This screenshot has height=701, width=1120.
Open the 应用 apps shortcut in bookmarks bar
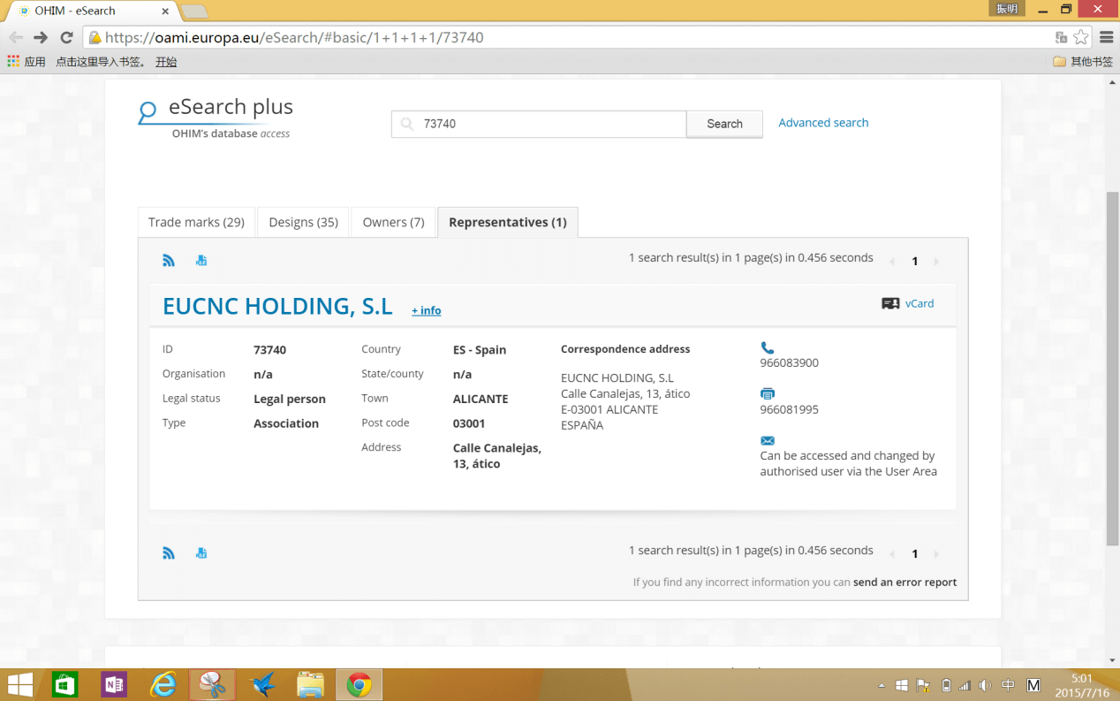pos(26,62)
